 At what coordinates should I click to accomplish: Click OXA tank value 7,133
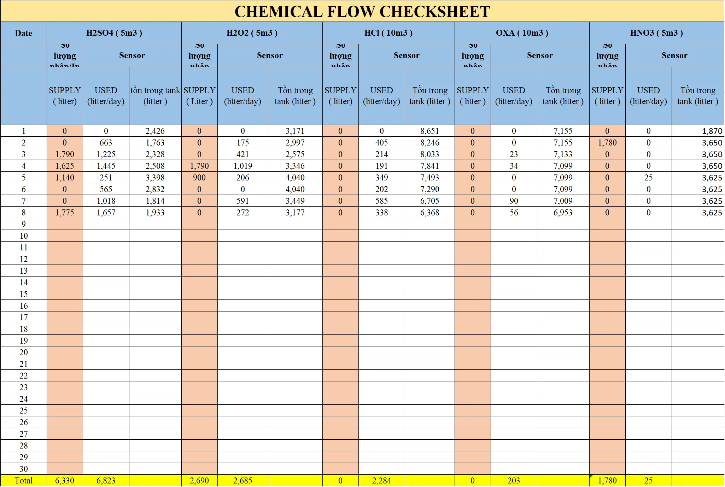[x=563, y=154]
